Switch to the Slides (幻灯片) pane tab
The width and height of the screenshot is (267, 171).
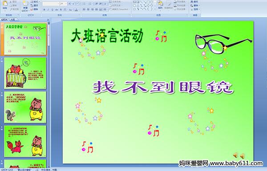[4, 20]
